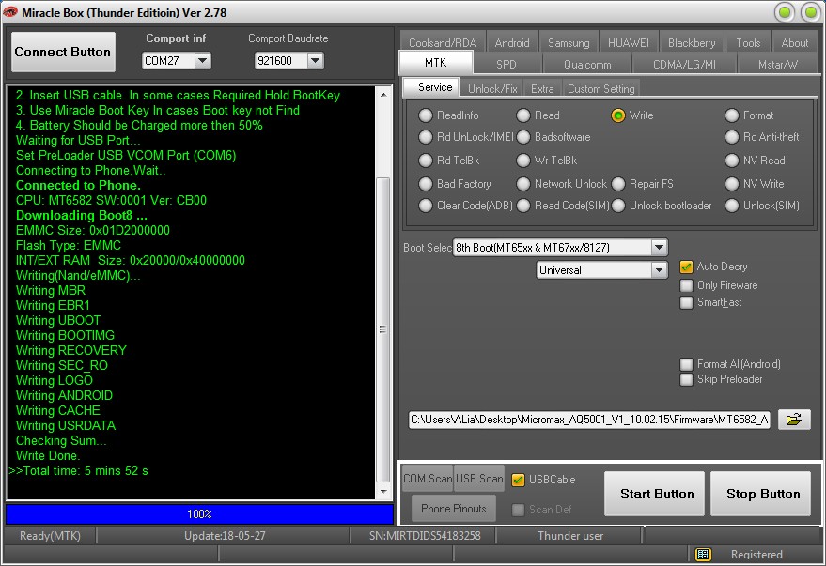Click the USB Scan button

coord(479,478)
